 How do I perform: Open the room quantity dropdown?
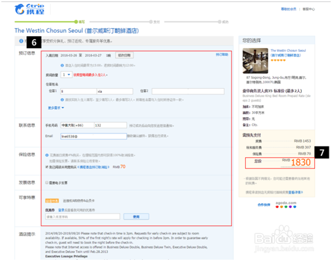click(66, 75)
